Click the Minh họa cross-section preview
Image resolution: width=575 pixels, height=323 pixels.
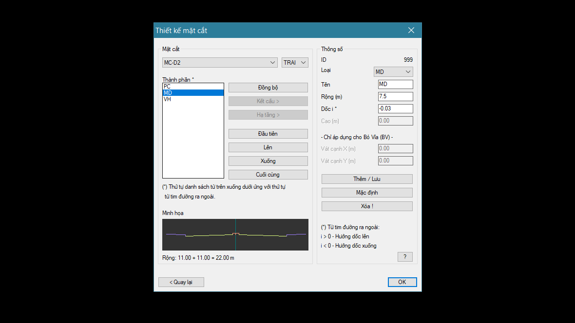tap(235, 235)
